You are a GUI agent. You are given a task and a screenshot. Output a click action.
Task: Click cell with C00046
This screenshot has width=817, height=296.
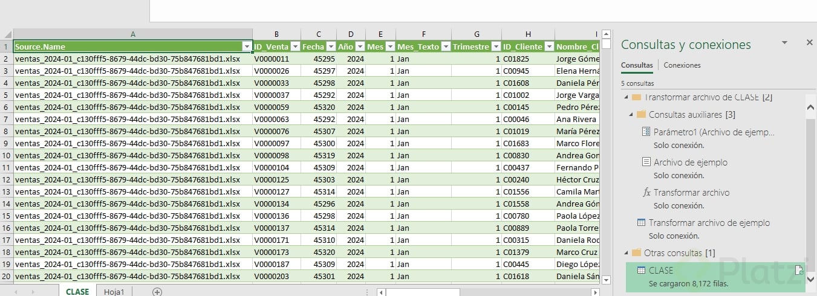[528, 119]
